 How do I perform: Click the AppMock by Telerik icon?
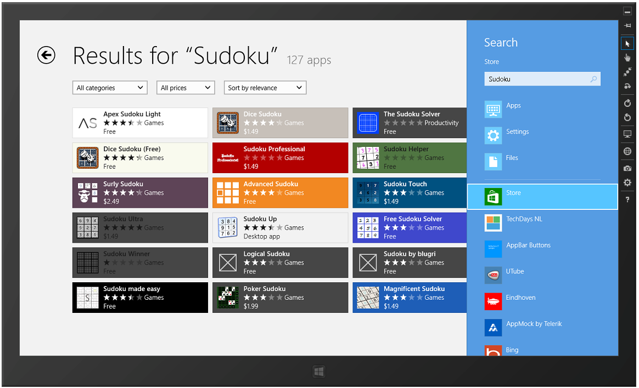click(x=493, y=327)
